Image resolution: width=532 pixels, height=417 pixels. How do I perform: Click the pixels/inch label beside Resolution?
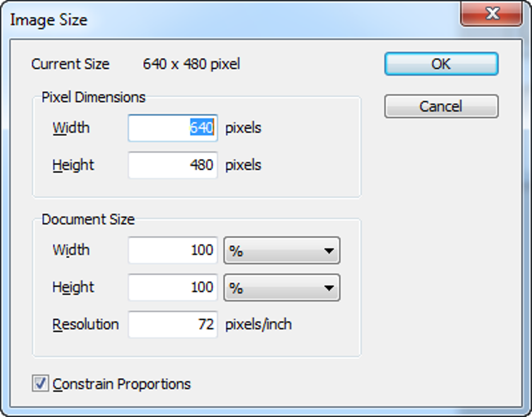pyautogui.click(x=260, y=324)
